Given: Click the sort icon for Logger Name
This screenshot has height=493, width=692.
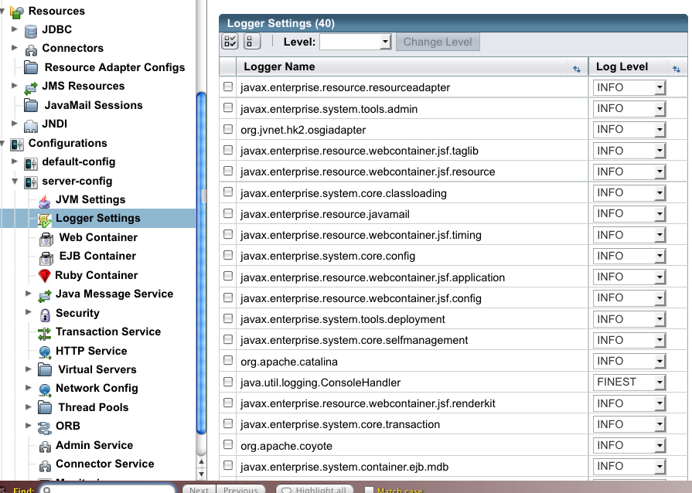Looking at the screenshot, I should (576, 68).
